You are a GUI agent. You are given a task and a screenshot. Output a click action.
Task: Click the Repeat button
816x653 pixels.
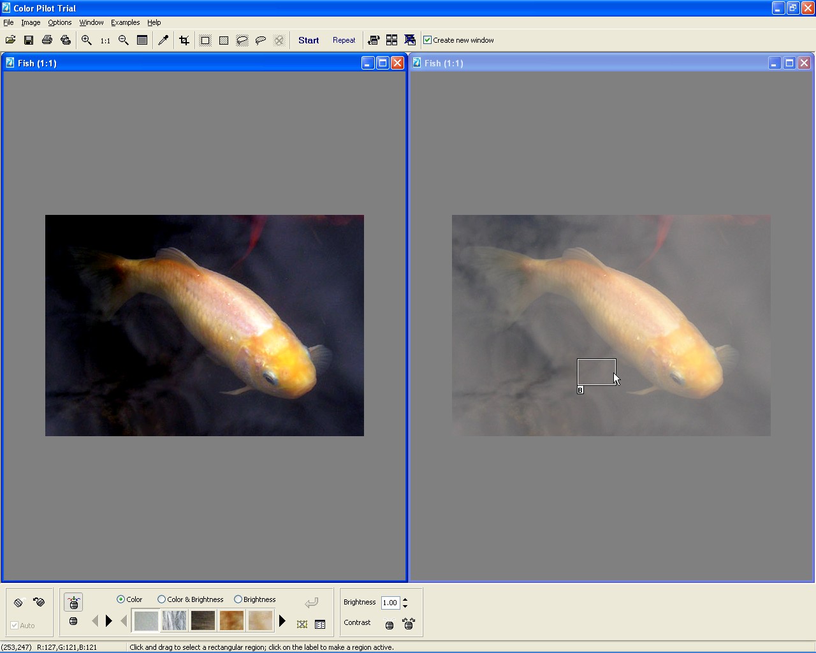344,40
